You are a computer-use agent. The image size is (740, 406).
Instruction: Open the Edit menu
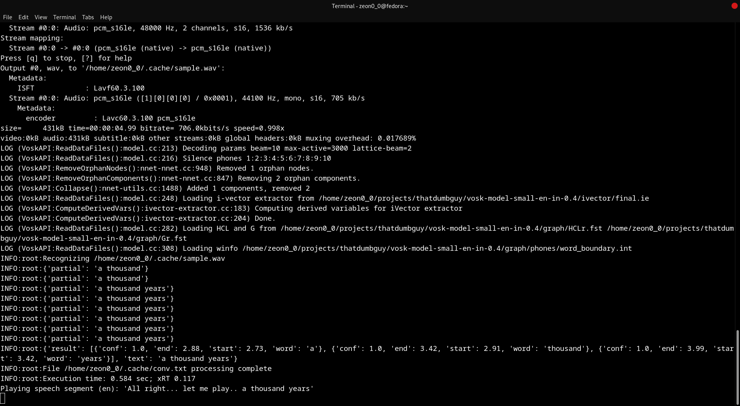click(x=23, y=17)
